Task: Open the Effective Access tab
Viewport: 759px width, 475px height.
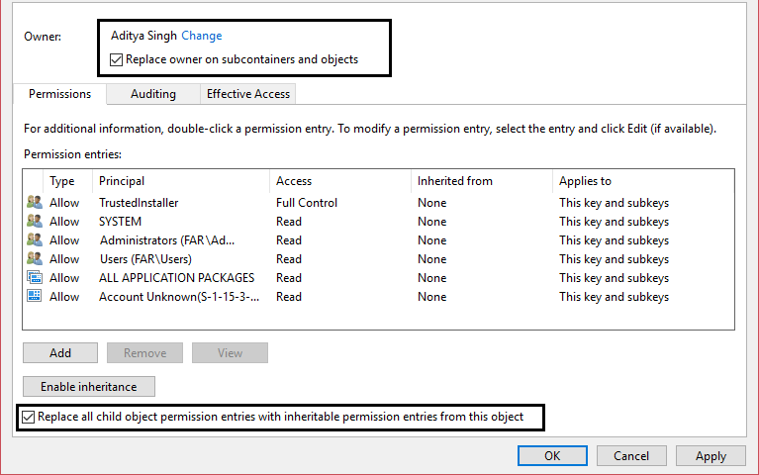Action: (247, 94)
